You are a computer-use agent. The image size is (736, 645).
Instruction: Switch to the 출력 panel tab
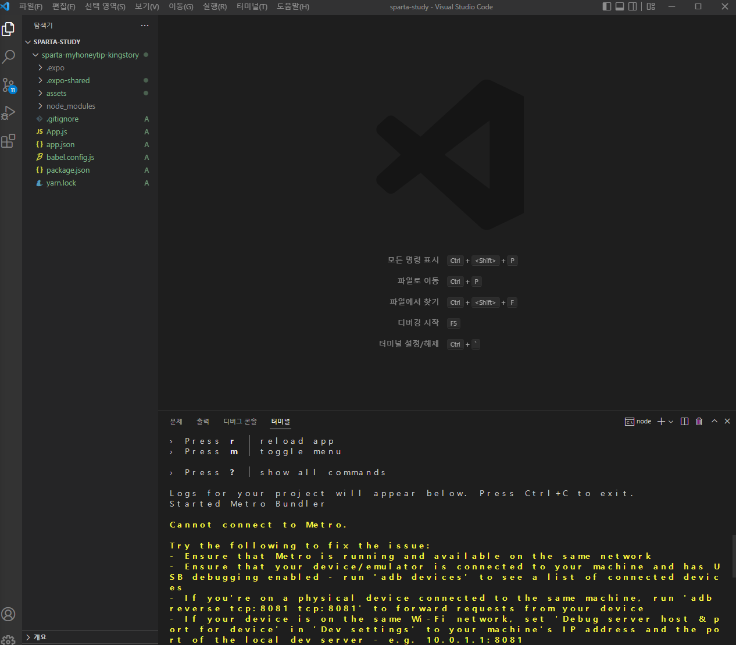point(203,421)
